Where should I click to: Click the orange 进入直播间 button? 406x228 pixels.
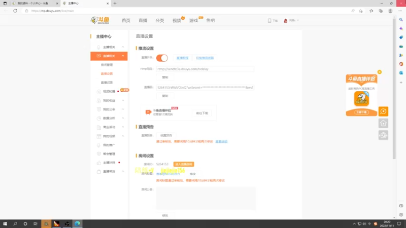point(184,164)
